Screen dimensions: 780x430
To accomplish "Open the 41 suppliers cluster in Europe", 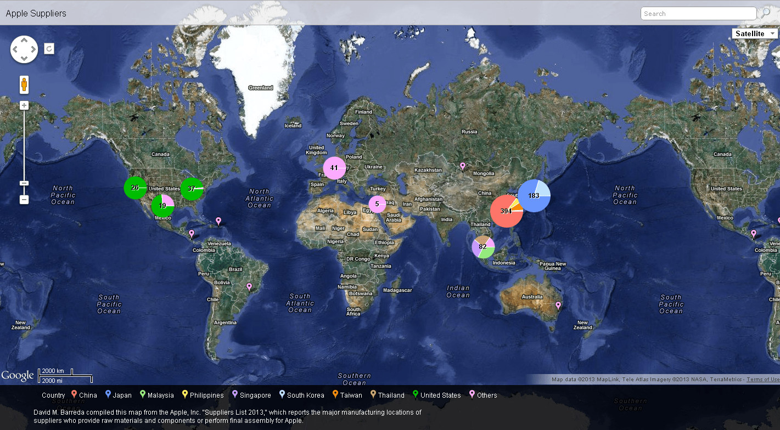I will (334, 168).
